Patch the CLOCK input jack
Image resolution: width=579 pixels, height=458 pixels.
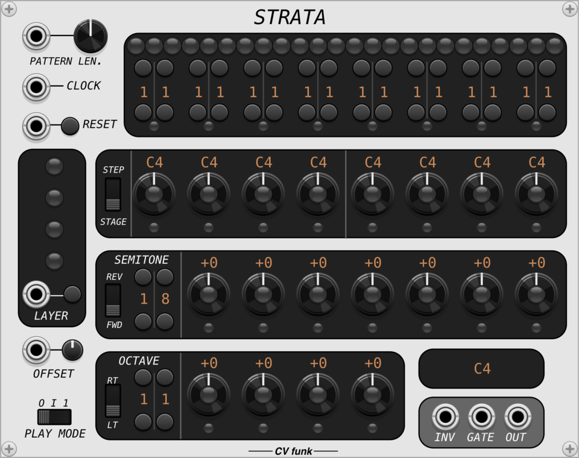[36, 86]
